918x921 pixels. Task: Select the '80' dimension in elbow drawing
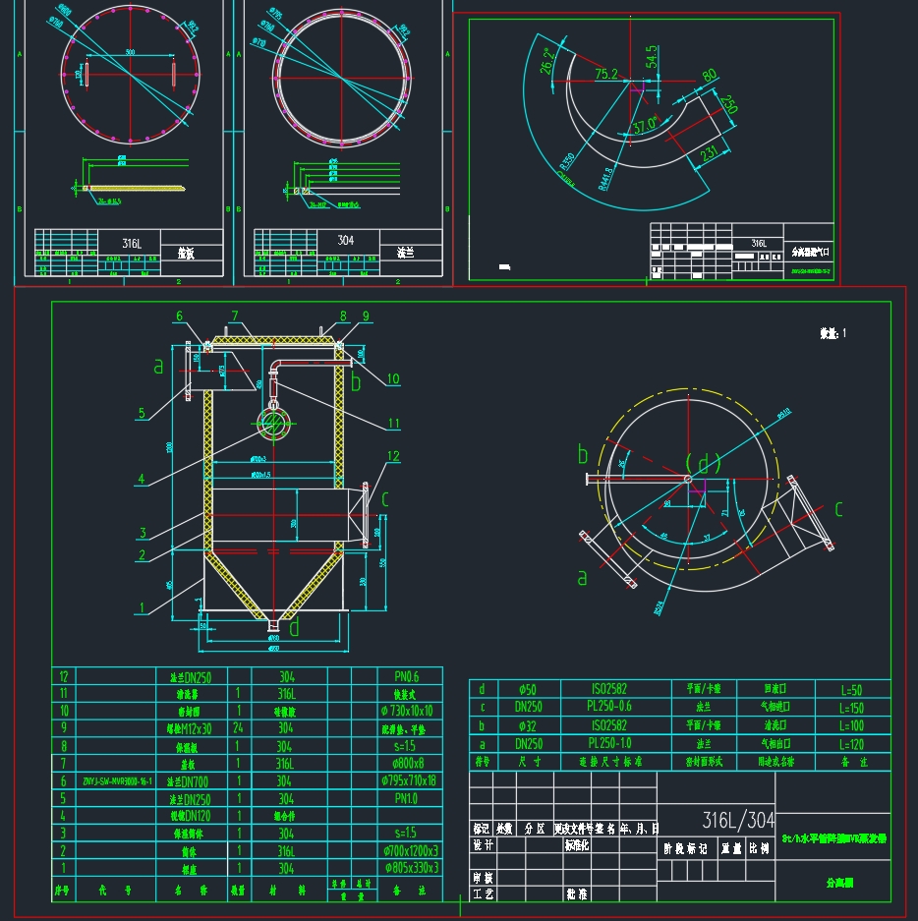tap(709, 76)
